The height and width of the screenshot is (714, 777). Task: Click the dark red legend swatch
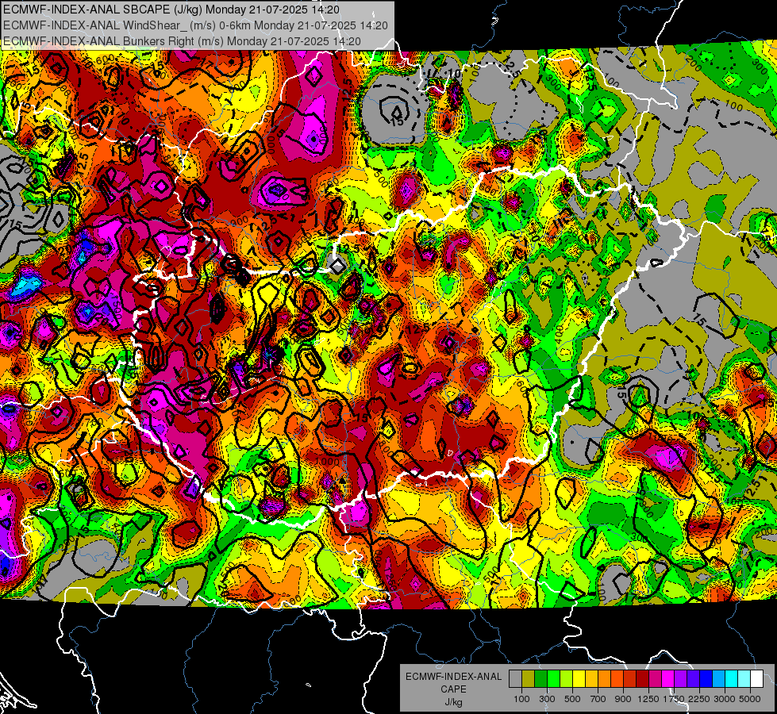point(643,679)
